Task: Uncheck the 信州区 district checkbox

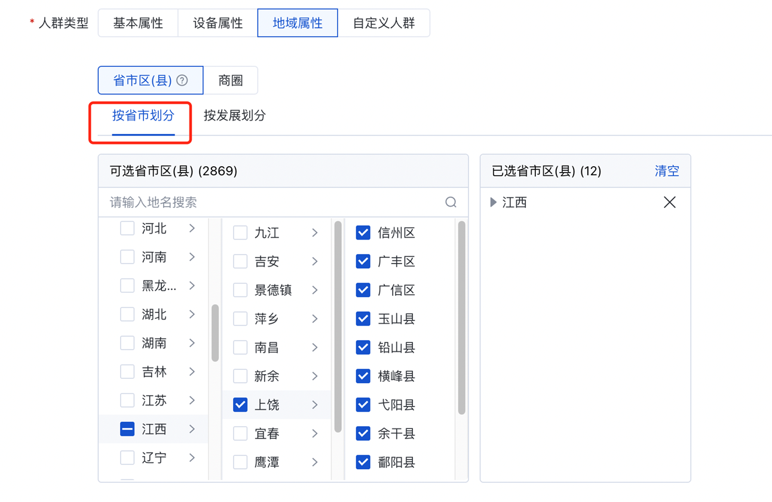Action: coord(363,233)
